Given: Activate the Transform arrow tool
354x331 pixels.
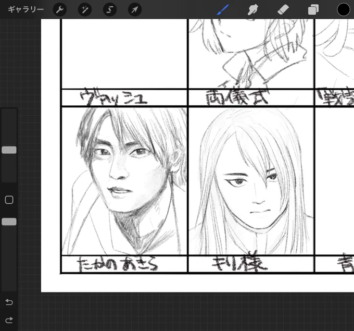Looking at the screenshot, I should (x=135, y=10).
